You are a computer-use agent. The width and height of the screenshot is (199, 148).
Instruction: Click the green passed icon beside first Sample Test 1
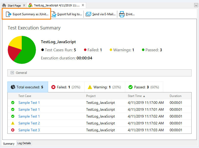tap(13, 103)
